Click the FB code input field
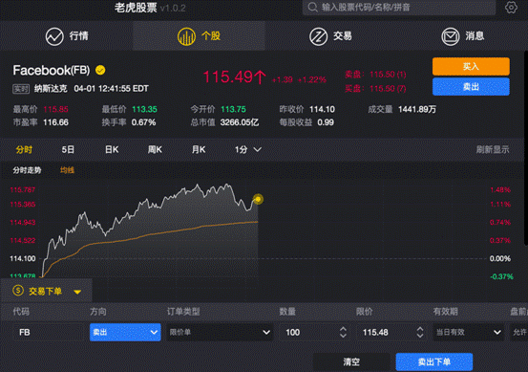This screenshot has width=528, height=372. tap(49, 333)
